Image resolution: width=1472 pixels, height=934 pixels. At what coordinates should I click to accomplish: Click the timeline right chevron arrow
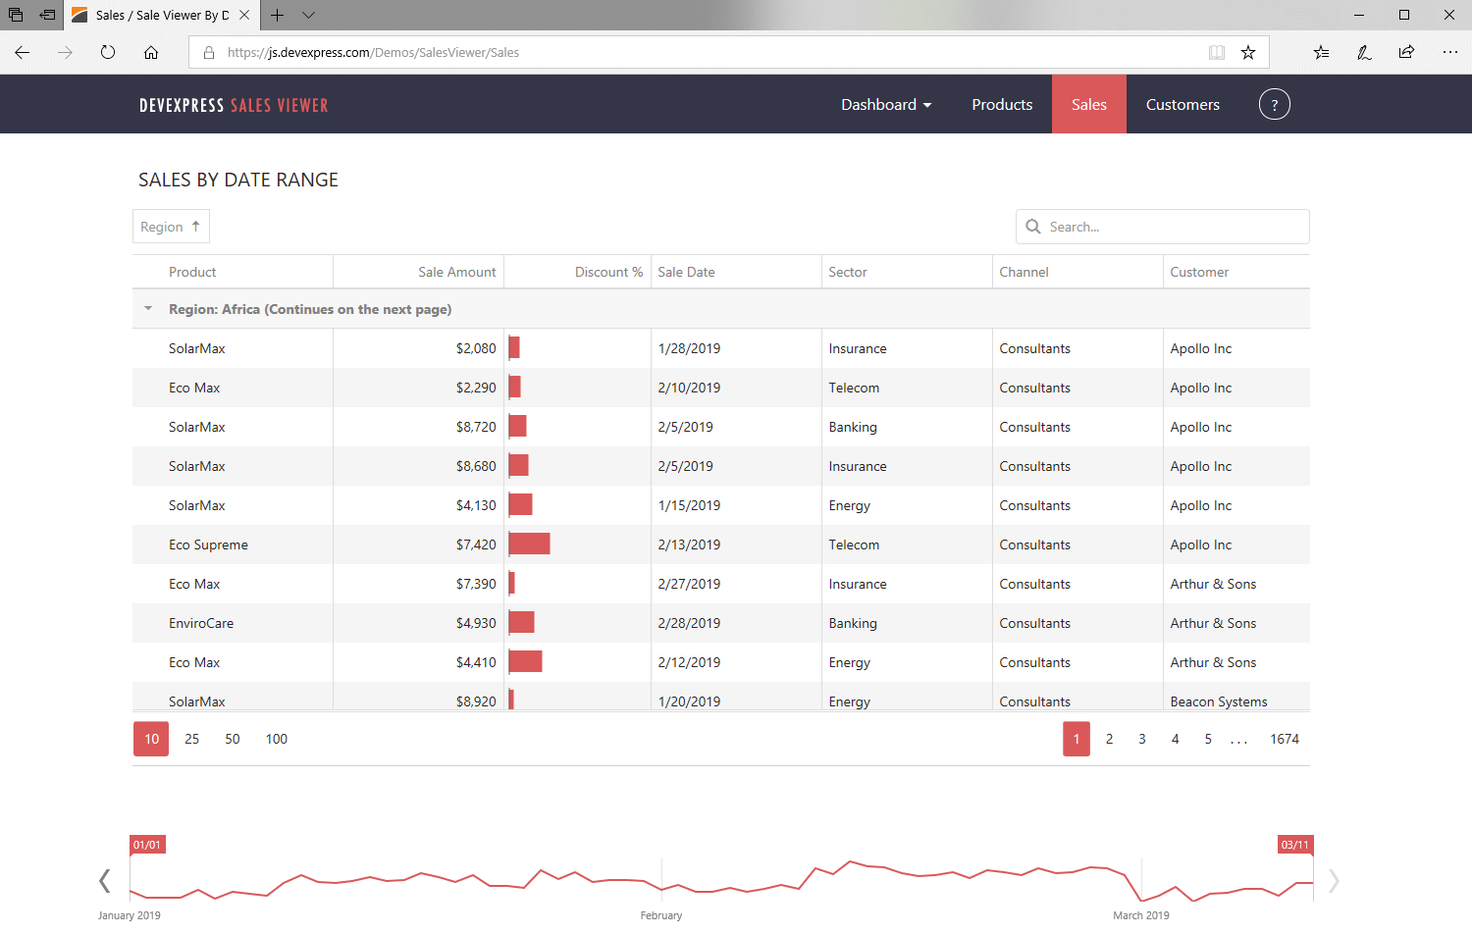[1334, 880]
